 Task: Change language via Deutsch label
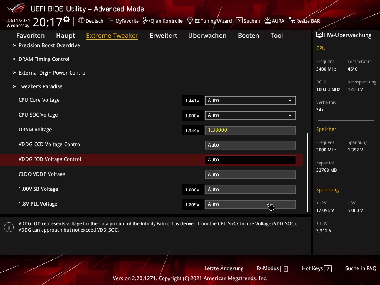[x=95, y=21]
